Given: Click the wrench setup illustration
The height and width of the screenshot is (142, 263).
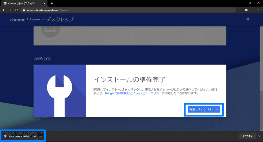Looking at the screenshot, I should pyautogui.click(x=60, y=91).
